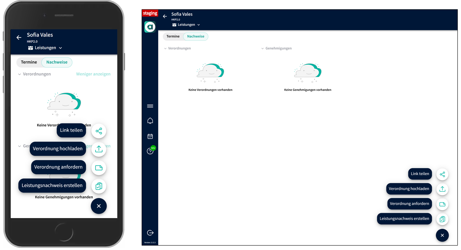Click the folder request icon on phone
This screenshot has height=250, width=461.
(x=99, y=168)
